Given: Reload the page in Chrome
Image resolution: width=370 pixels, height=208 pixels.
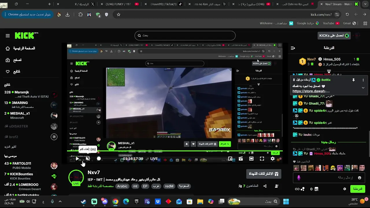Looking at the screenshot, I should click(347, 14).
